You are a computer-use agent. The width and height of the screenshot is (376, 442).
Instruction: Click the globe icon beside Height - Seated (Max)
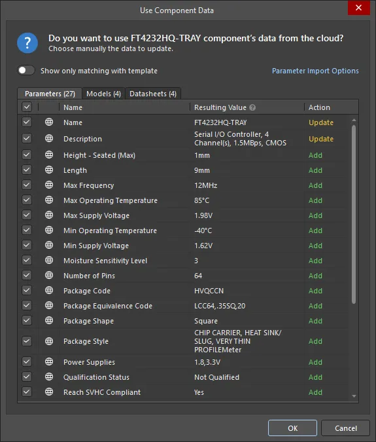point(49,155)
